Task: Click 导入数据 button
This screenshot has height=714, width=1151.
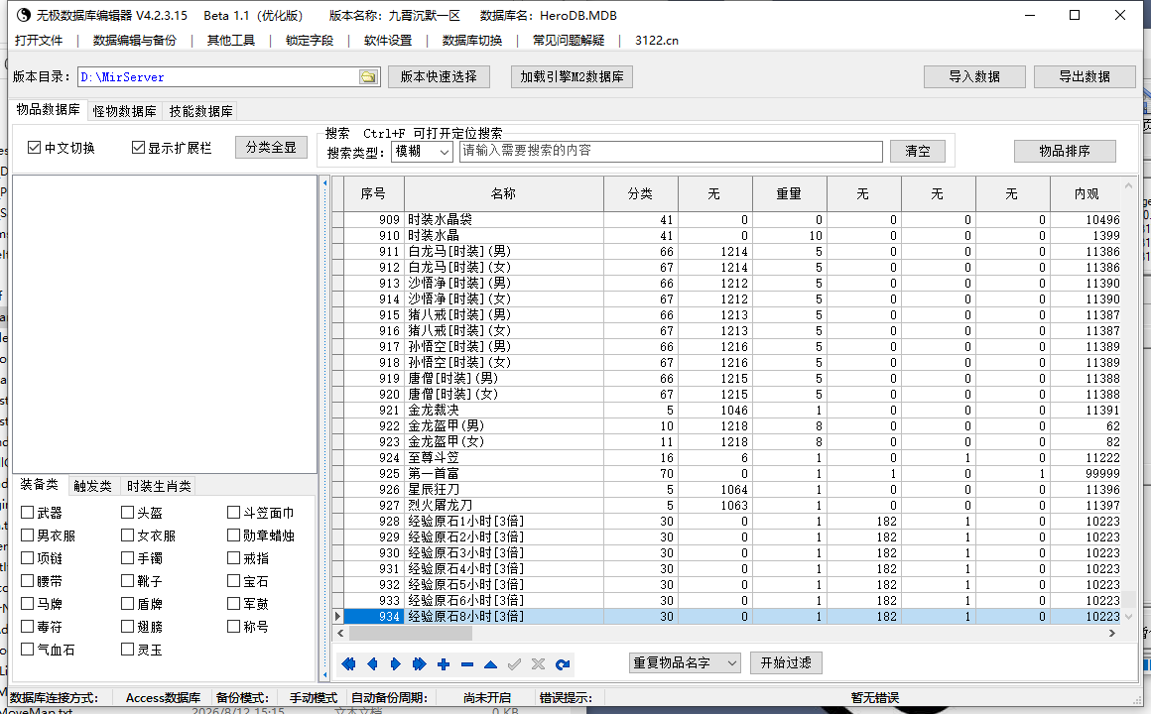Action: click(974, 76)
